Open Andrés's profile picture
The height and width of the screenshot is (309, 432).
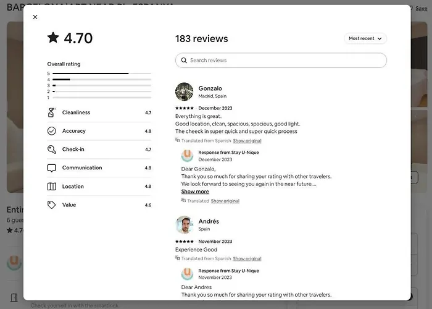click(x=184, y=224)
